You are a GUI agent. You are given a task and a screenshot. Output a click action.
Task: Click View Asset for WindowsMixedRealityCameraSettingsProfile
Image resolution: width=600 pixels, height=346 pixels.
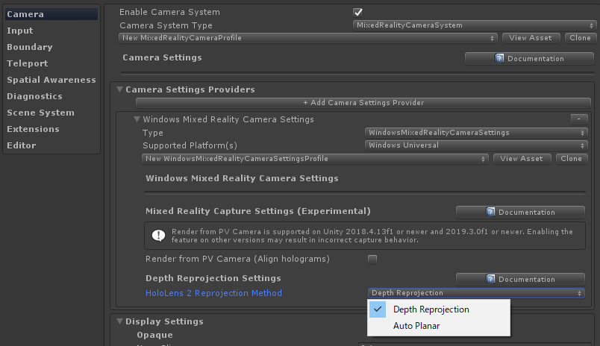pyautogui.click(x=522, y=159)
